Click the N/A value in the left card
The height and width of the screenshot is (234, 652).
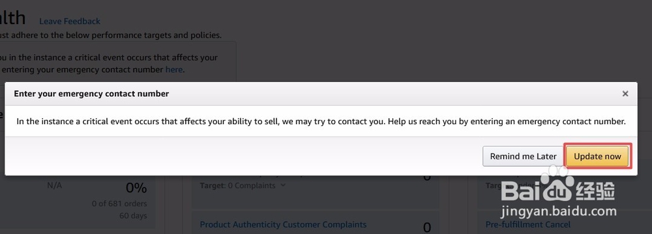click(55, 185)
